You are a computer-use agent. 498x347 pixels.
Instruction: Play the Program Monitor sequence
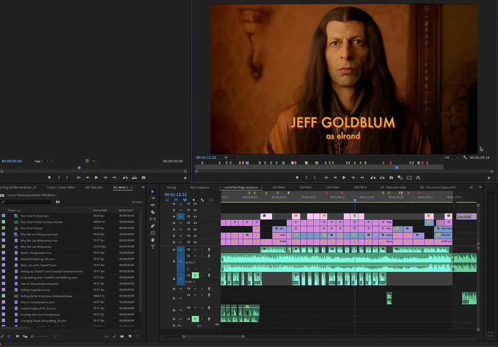(344, 177)
